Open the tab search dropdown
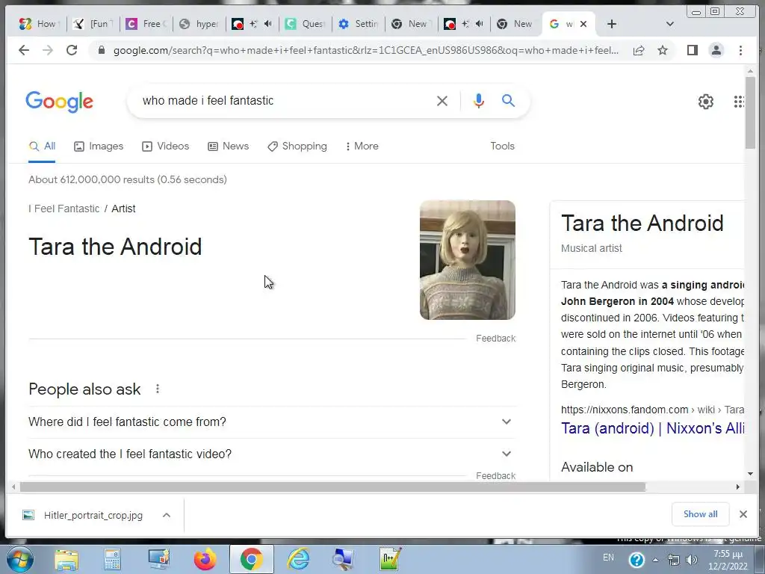765x574 pixels. (670, 24)
